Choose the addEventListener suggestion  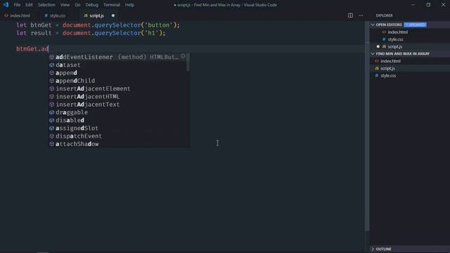tap(117, 57)
